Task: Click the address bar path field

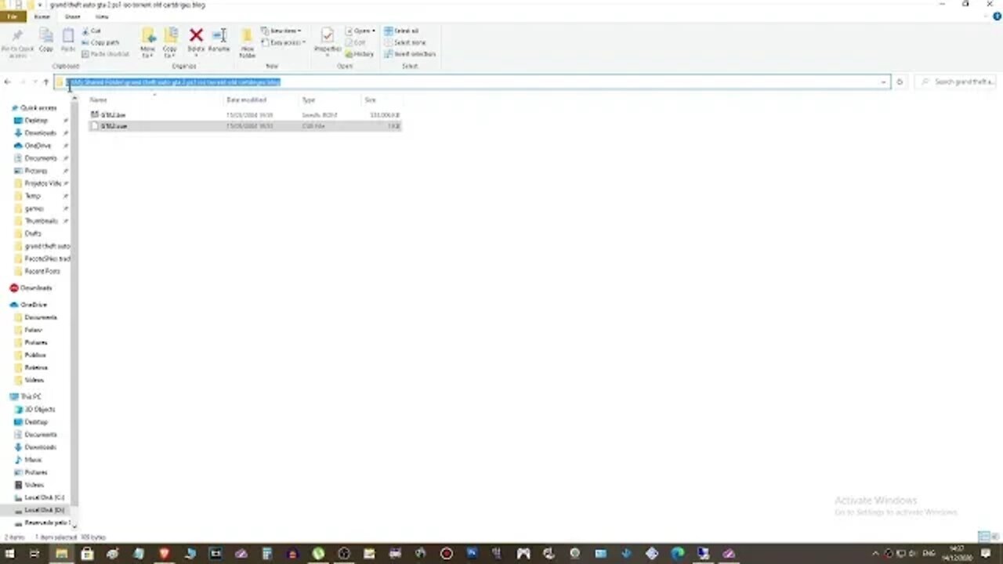Action: [x=472, y=81]
